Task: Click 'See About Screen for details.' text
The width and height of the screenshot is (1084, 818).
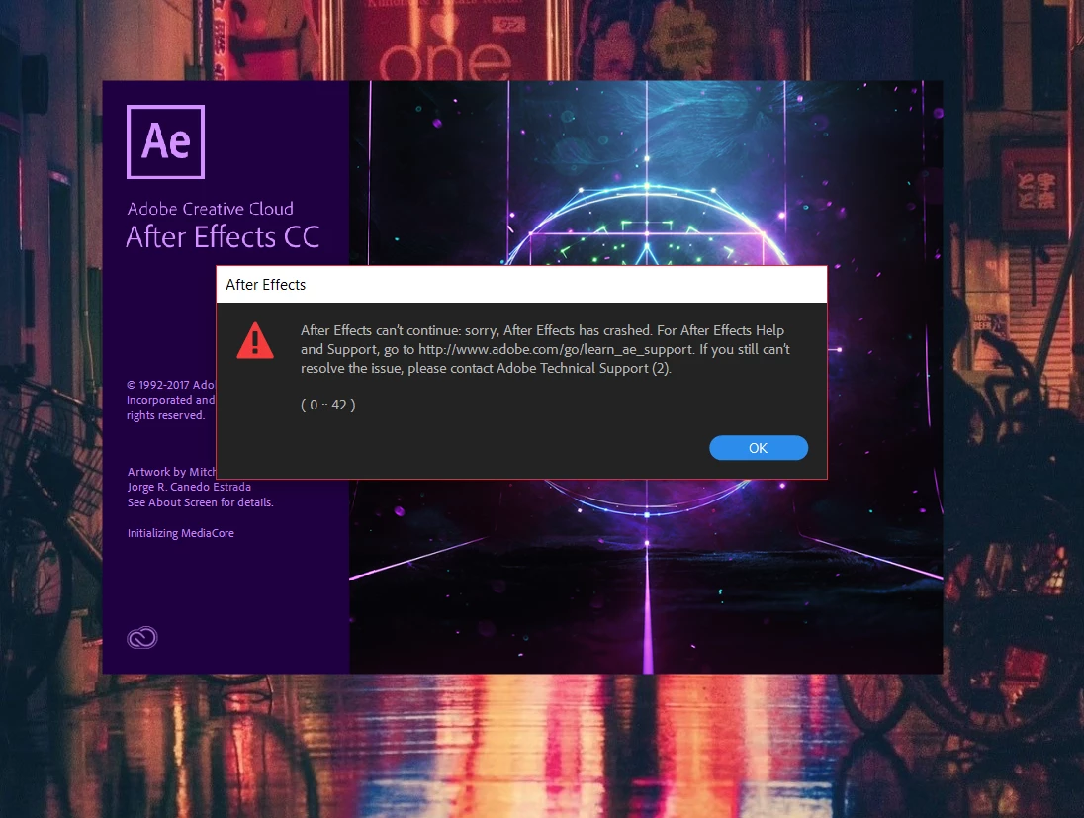Action: [201, 502]
